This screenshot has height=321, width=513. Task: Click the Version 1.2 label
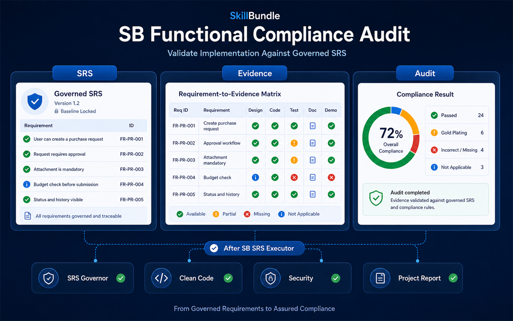[x=67, y=103]
